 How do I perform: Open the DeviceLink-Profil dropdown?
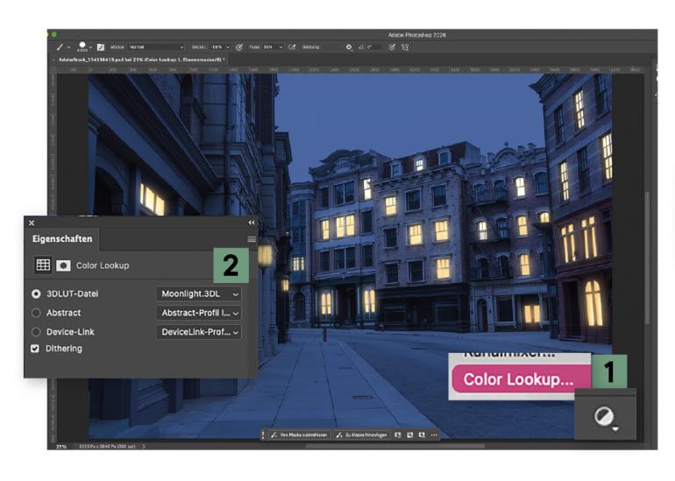[199, 332]
